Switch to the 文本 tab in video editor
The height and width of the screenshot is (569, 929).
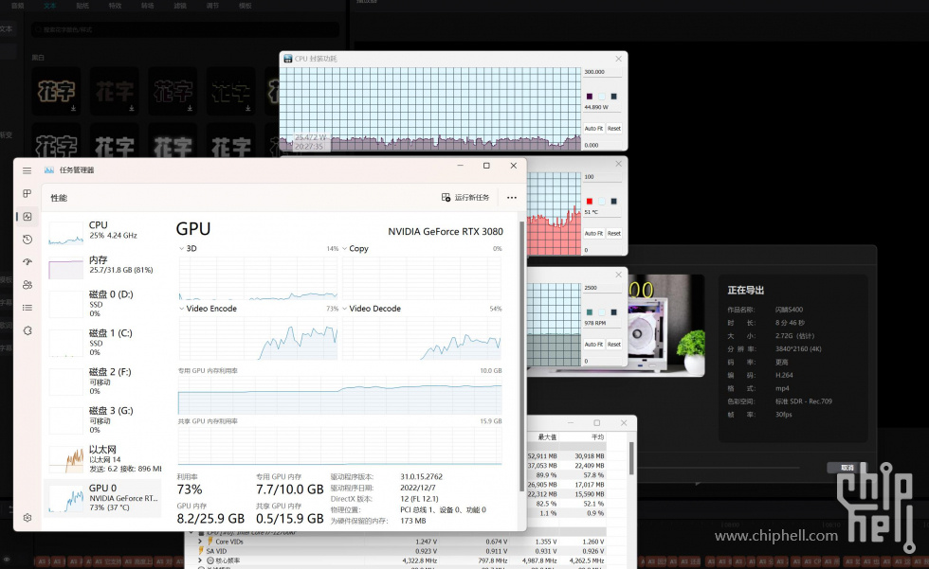tap(49, 6)
